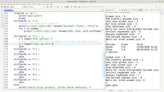The height and width of the screenshot is (92, 164).
Task: Click the Terminate button in Console toolbar
Action: [120, 10]
